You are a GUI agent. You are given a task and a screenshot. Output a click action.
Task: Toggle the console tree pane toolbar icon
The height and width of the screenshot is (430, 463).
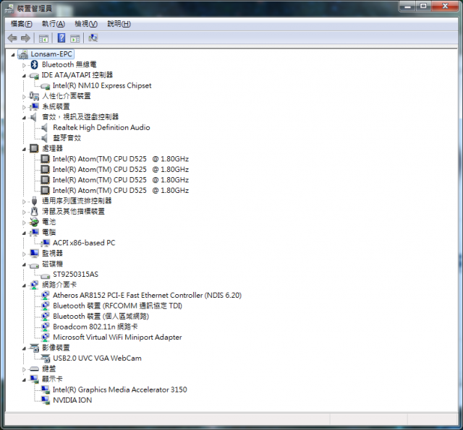(x=43, y=38)
